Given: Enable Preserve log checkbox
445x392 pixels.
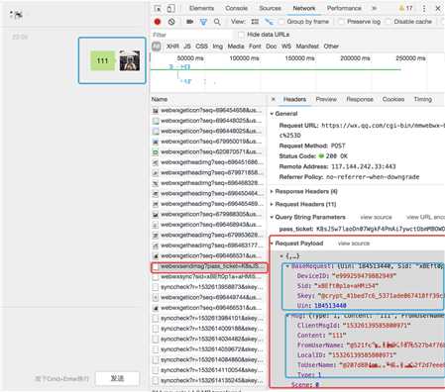Looking at the screenshot, I should point(341,22).
